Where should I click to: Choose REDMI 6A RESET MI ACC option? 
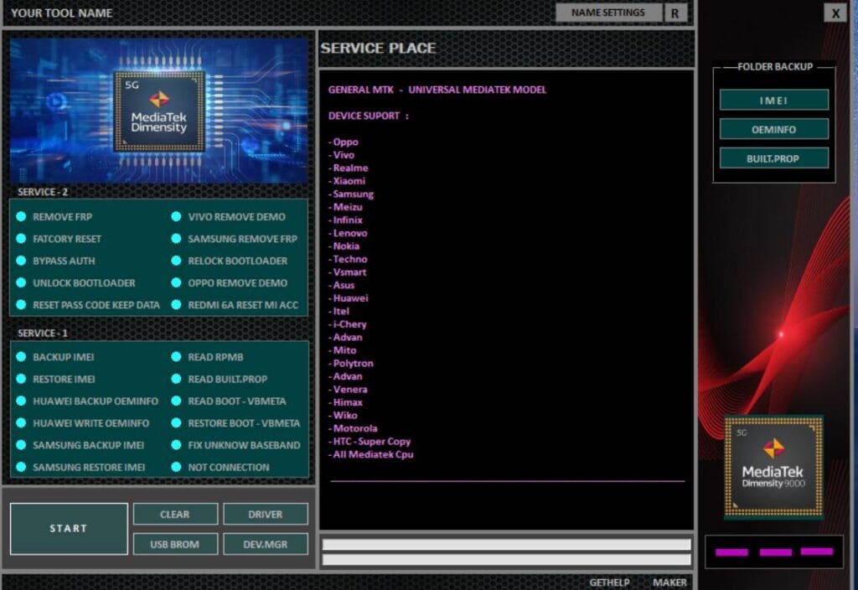(177, 305)
